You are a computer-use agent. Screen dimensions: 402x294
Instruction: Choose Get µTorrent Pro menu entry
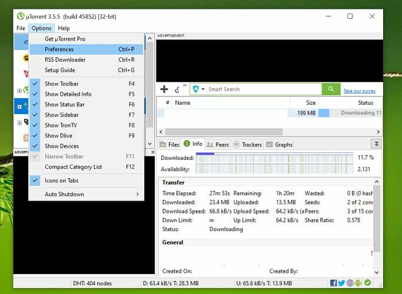pyautogui.click(x=87, y=39)
